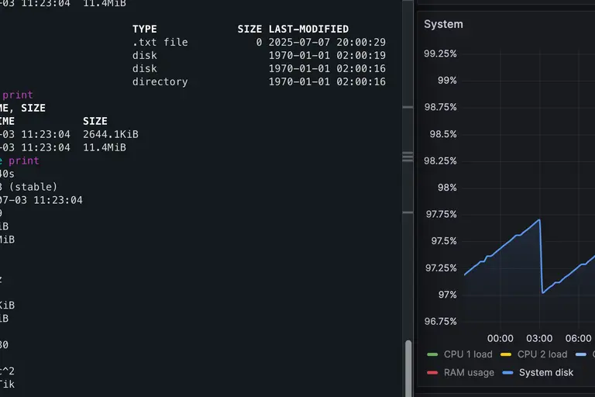Click the graph line peak before 03:00
The image size is (595, 397).
coord(539,219)
